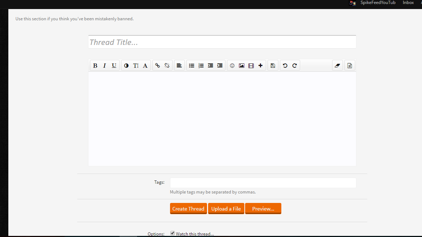
Task: Undo the last edit
Action: pyautogui.click(x=285, y=65)
